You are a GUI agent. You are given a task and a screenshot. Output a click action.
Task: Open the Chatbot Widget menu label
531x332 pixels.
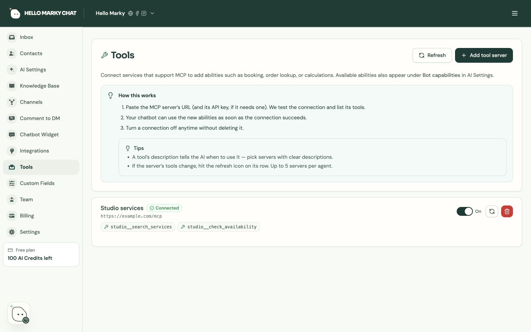(x=39, y=135)
